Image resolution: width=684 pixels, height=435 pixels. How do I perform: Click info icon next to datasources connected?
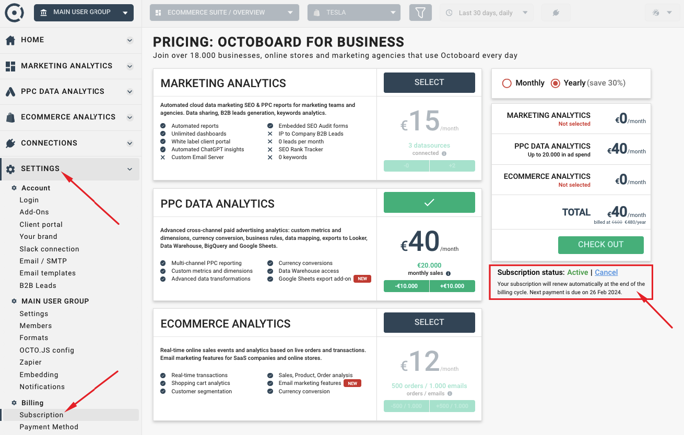(x=444, y=153)
